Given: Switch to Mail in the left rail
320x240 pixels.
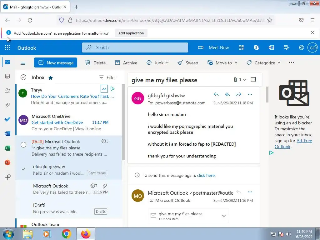Looking at the screenshot, I should 7,62.
